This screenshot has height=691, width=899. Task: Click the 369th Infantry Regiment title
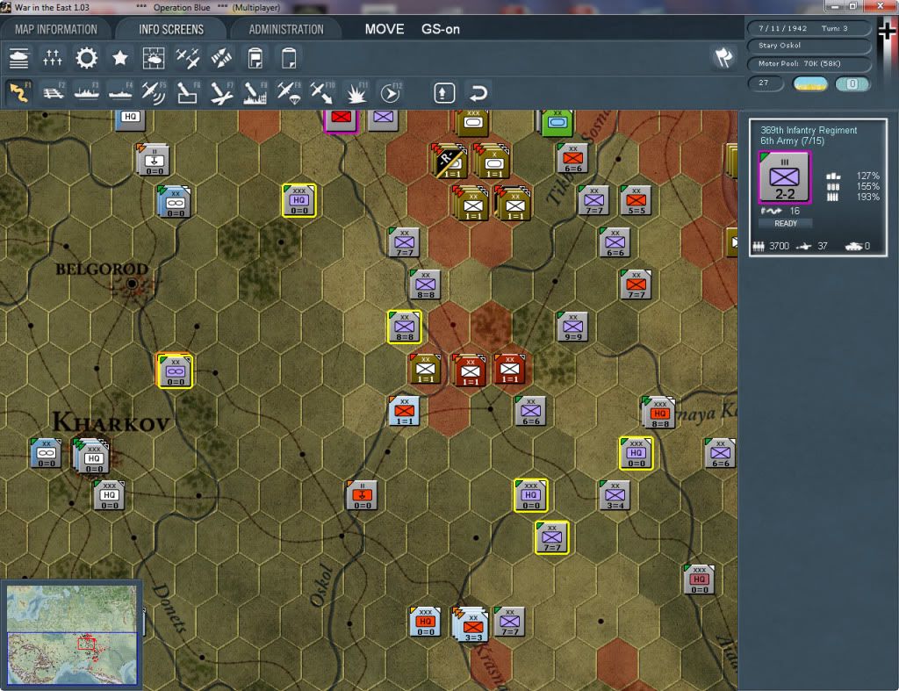coord(809,130)
